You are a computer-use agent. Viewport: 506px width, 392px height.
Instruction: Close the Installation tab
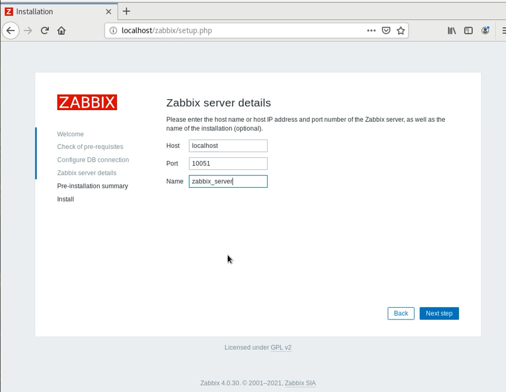pyautogui.click(x=109, y=12)
